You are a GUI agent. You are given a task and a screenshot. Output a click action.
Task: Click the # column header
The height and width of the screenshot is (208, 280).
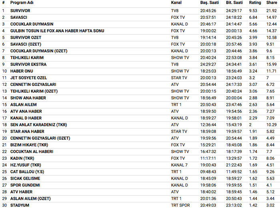pos(3,3)
